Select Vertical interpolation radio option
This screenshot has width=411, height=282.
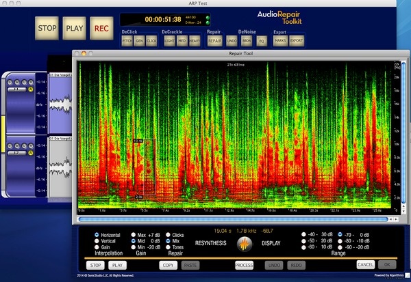click(96, 241)
